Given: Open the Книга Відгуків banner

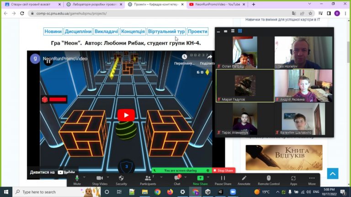Looking at the screenshot, I should (284, 158).
